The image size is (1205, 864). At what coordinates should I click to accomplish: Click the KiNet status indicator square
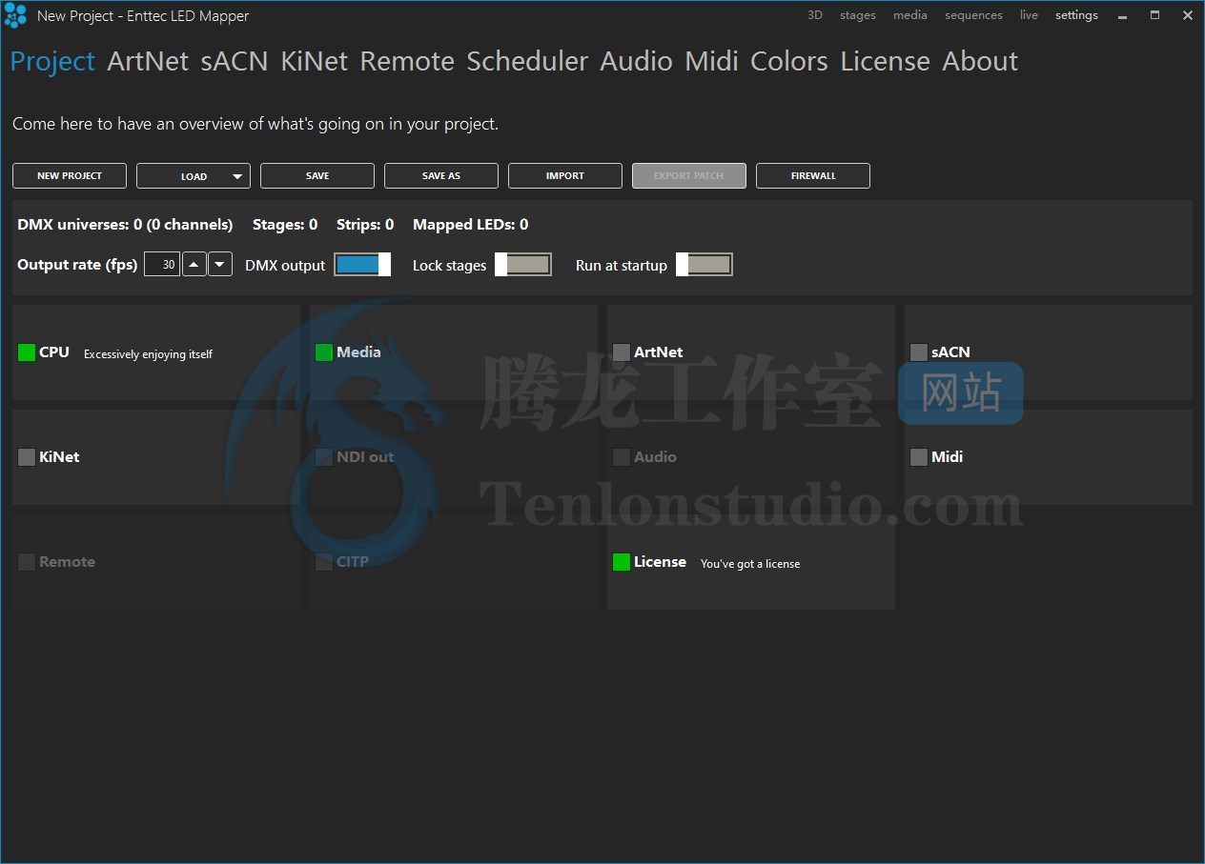point(27,457)
